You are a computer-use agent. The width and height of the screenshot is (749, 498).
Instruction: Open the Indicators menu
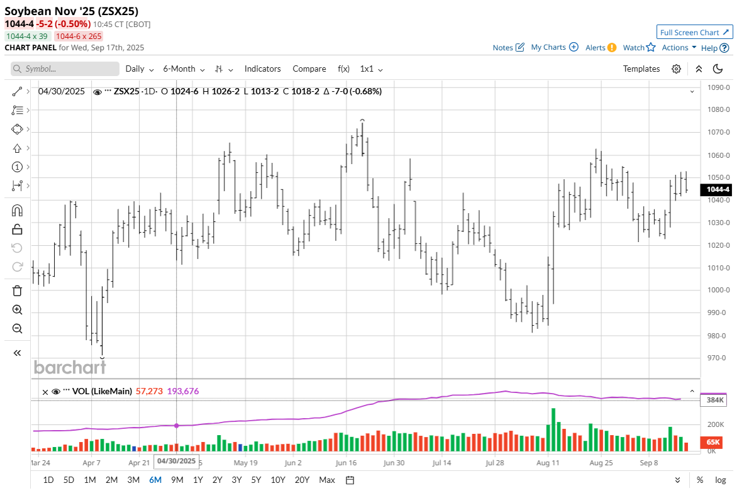pos(263,69)
